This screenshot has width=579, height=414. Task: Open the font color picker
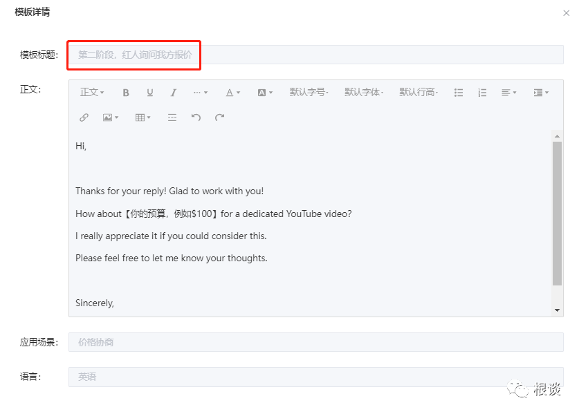click(233, 93)
